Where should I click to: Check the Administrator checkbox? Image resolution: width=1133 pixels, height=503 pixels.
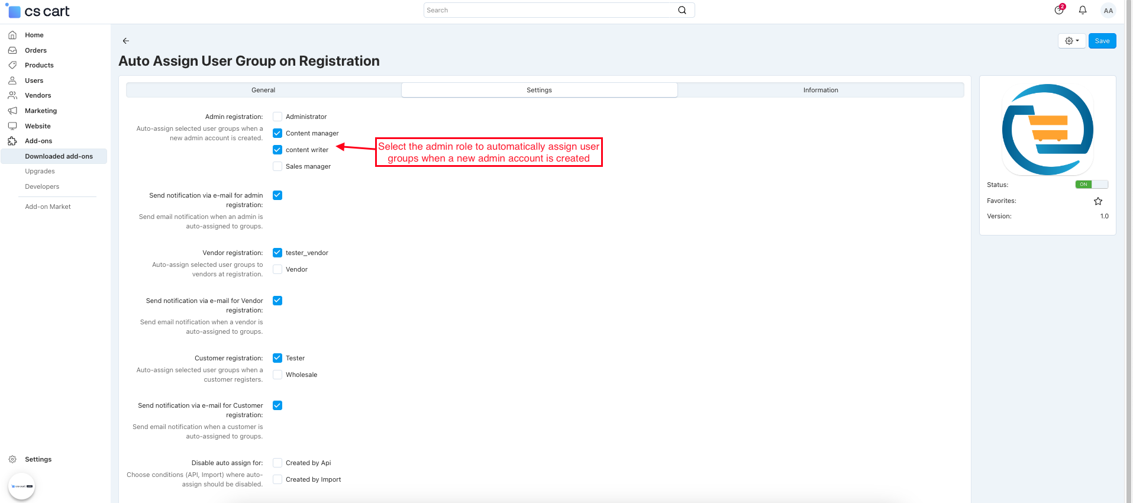277,117
